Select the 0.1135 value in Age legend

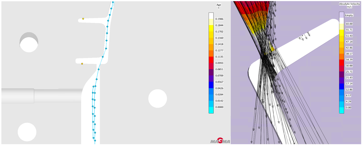pos(219,57)
